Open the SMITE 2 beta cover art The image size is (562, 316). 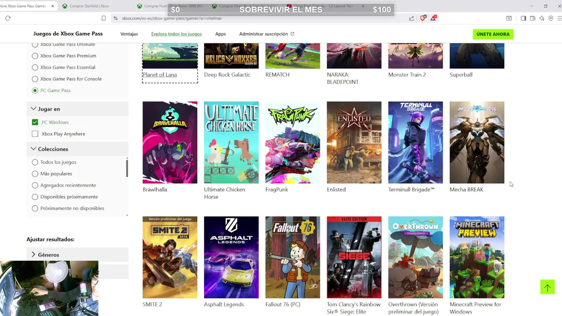pyautogui.click(x=170, y=257)
